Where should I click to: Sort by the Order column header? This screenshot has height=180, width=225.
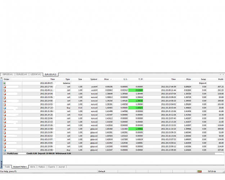(x=13, y=79)
